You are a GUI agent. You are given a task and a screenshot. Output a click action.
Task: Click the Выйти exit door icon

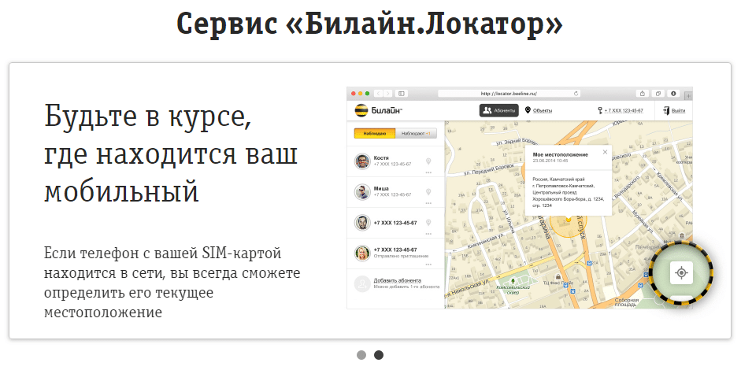click(666, 110)
